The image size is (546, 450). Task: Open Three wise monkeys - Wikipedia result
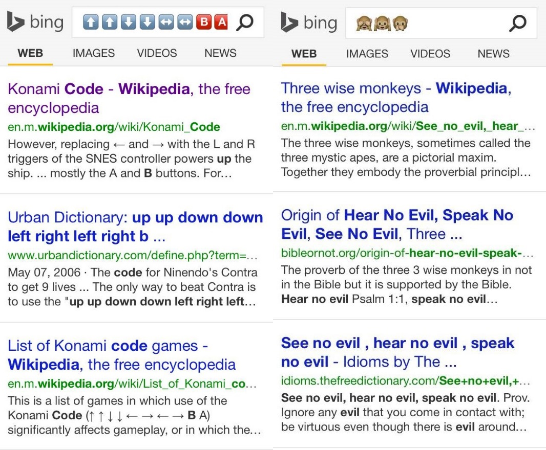(x=396, y=97)
